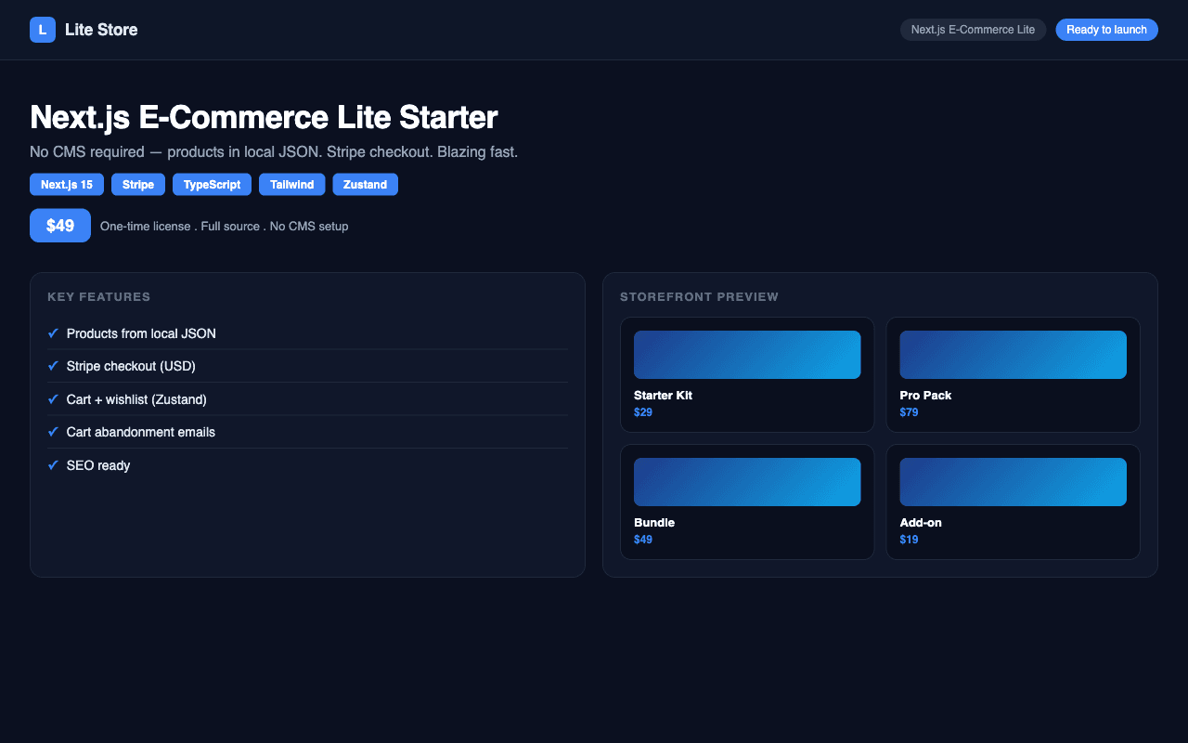Click the Lite Store brand name

tap(101, 30)
